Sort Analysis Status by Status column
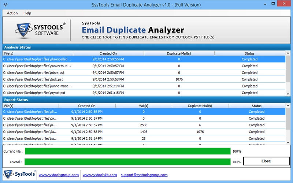Screen dimensions: 293x183 tap(250, 53)
